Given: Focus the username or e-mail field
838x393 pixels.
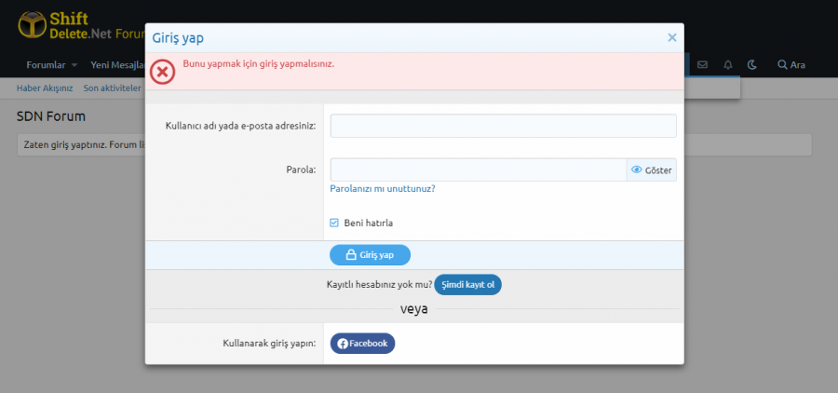Looking at the screenshot, I should (503, 126).
